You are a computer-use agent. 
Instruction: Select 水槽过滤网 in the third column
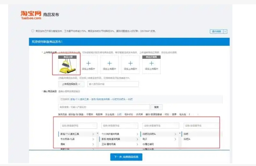pyautogui.click(x=148, y=144)
